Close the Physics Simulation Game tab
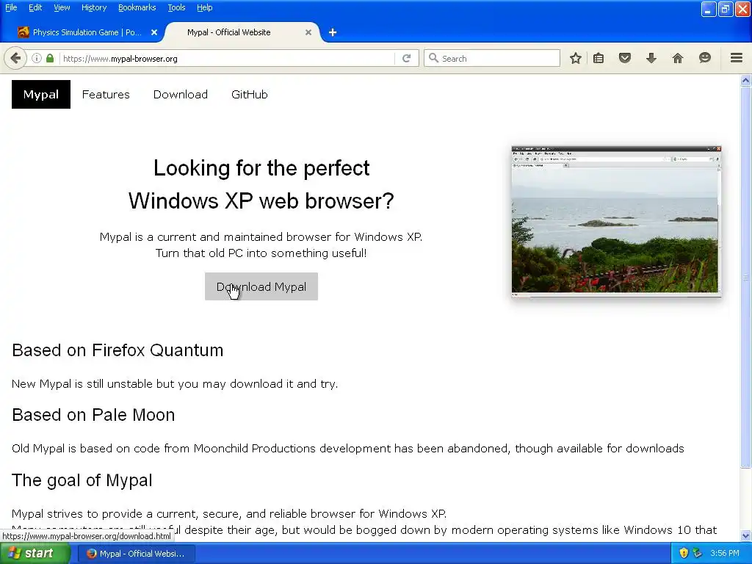This screenshot has height=564, width=752. 154,32
